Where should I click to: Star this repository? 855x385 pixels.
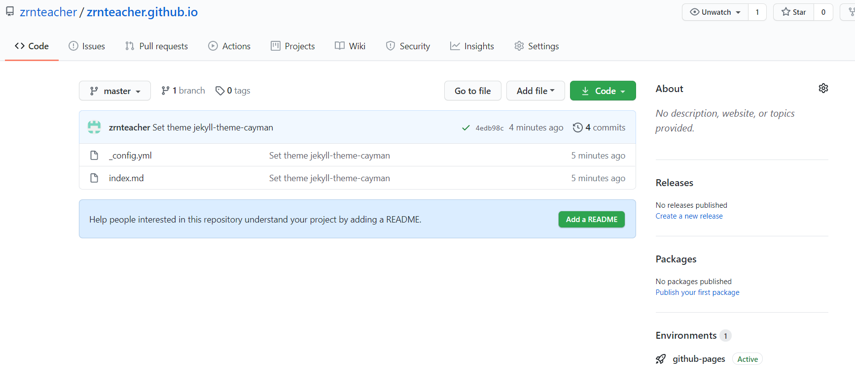[793, 12]
